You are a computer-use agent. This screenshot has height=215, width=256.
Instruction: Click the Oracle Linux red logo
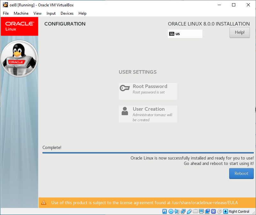click(x=19, y=26)
